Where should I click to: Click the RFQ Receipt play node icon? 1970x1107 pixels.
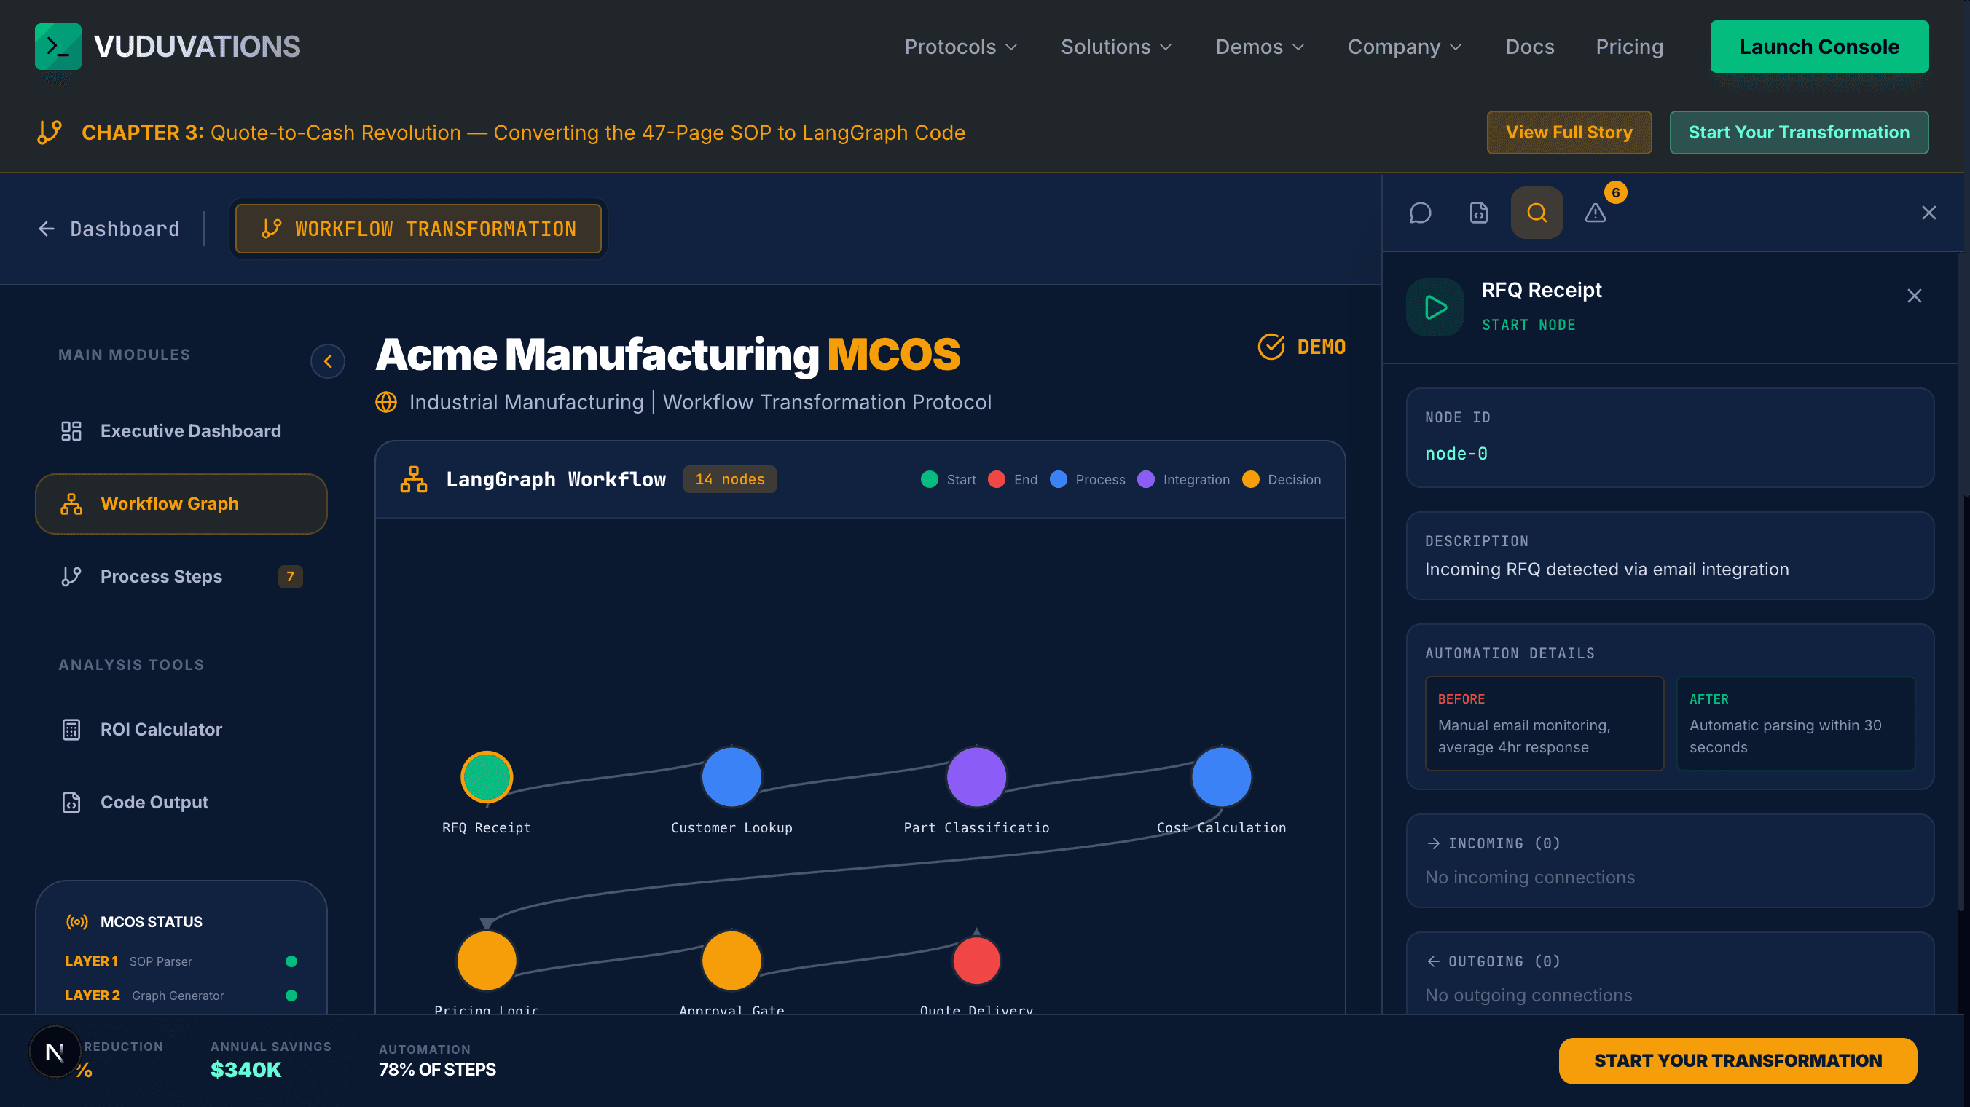1435,307
